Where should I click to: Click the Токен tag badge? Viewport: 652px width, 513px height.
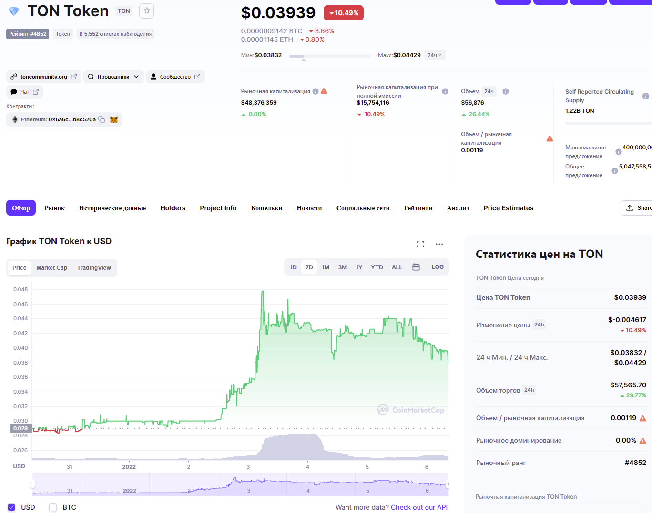[x=63, y=34]
